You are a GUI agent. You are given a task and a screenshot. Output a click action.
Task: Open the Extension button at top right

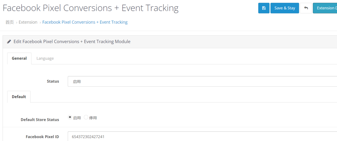(x=325, y=8)
